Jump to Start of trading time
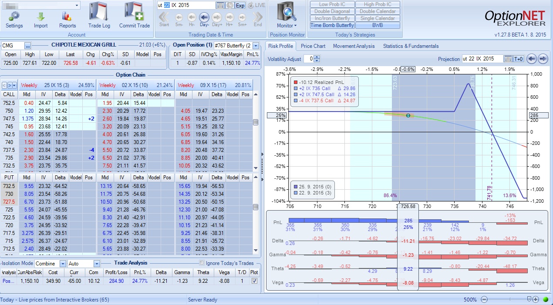Viewport: 553px width, 305px height. [x=164, y=17]
